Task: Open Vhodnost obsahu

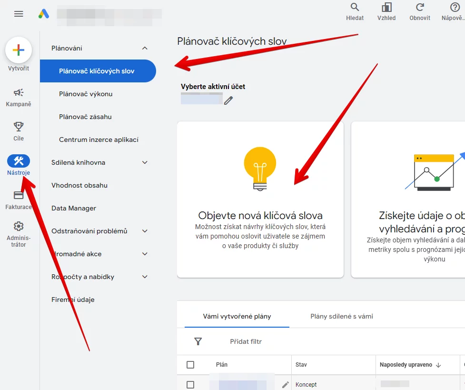Action: [x=79, y=185]
